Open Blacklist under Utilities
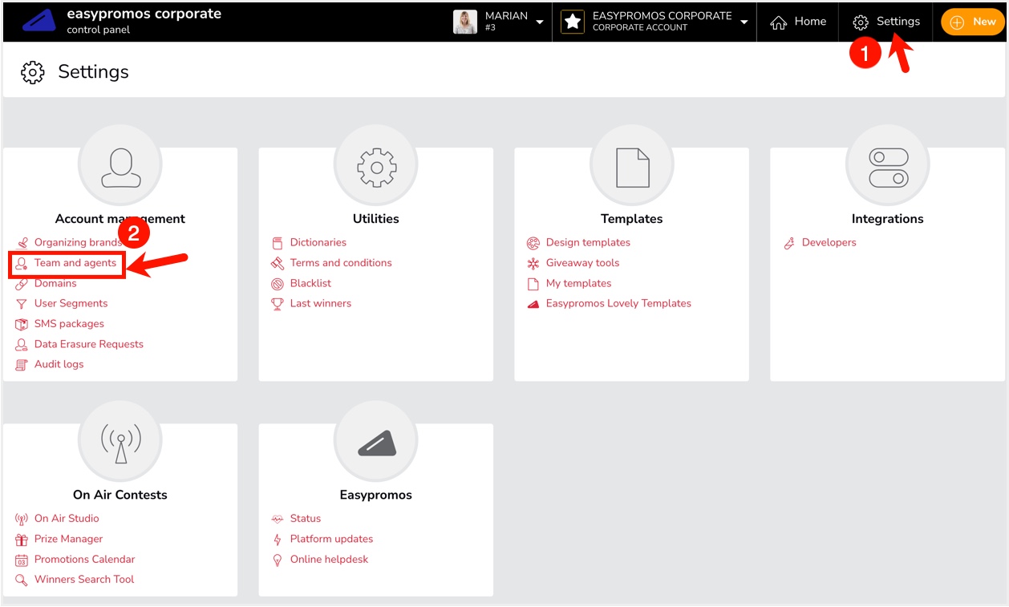The height and width of the screenshot is (607, 1009). [x=310, y=283]
